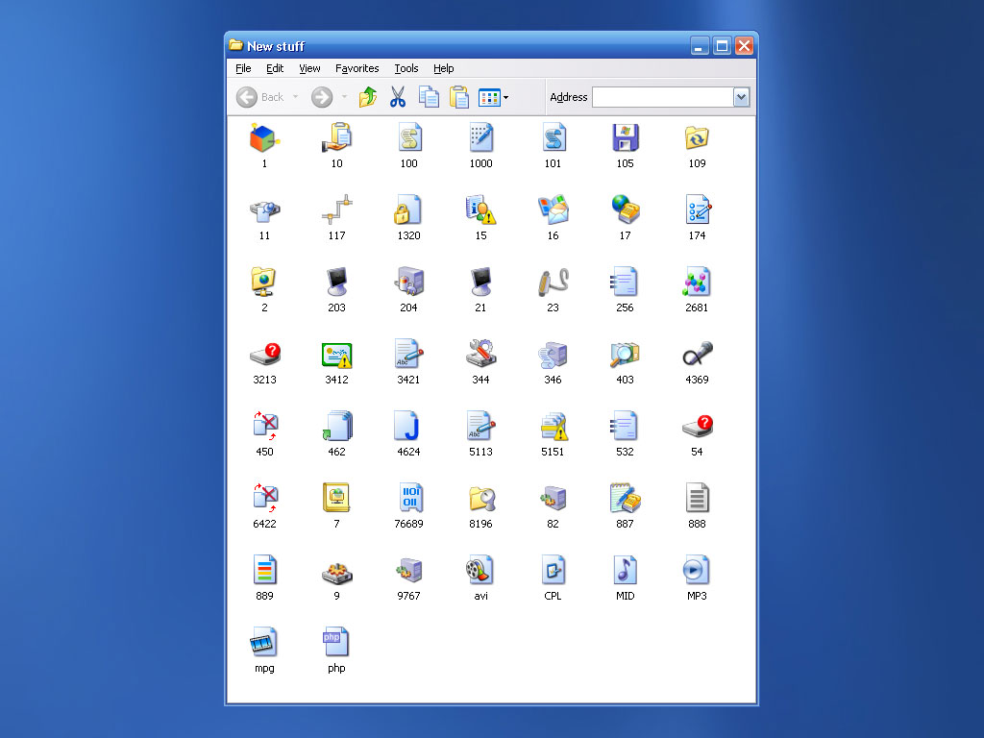Click the microphone icon labeled 4369
Image resolution: width=984 pixels, height=738 pixels.
[698, 354]
